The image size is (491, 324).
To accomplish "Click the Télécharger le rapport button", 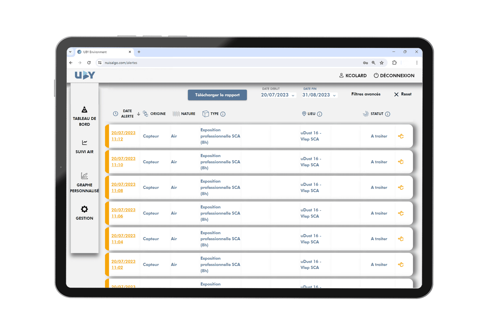I will 217,95.
